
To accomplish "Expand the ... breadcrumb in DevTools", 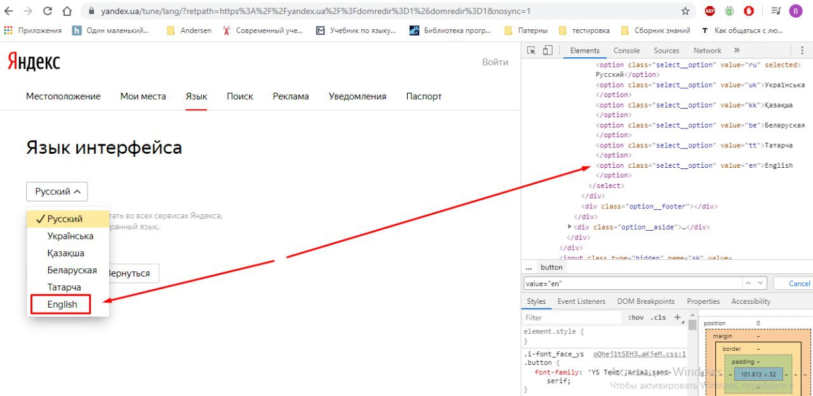I will point(528,267).
